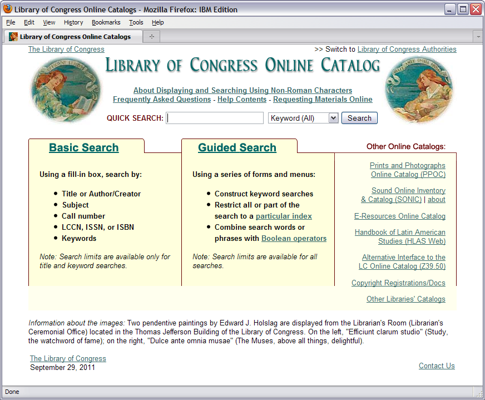The width and height of the screenshot is (485, 400).
Task: Follow the top The Library of Congress link
Action: (66, 49)
